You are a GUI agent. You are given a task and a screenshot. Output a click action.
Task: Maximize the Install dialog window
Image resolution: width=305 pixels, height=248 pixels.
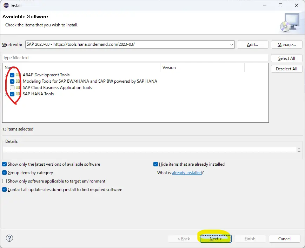click(x=280, y=5)
